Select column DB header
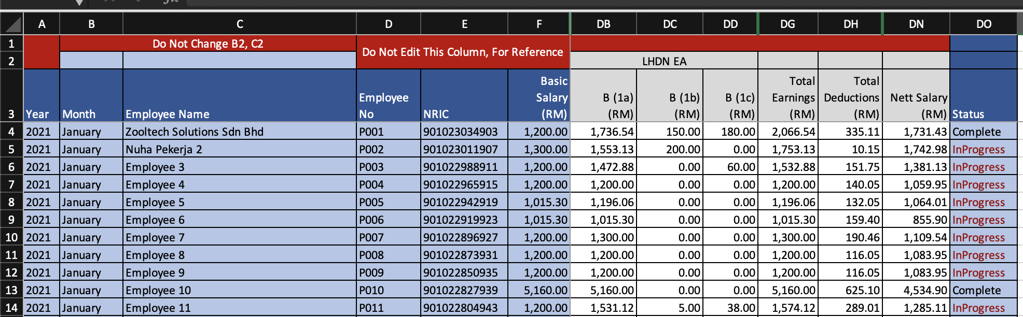Screen dimensions: 1023x317 pyautogui.click(x=603, y=24)
